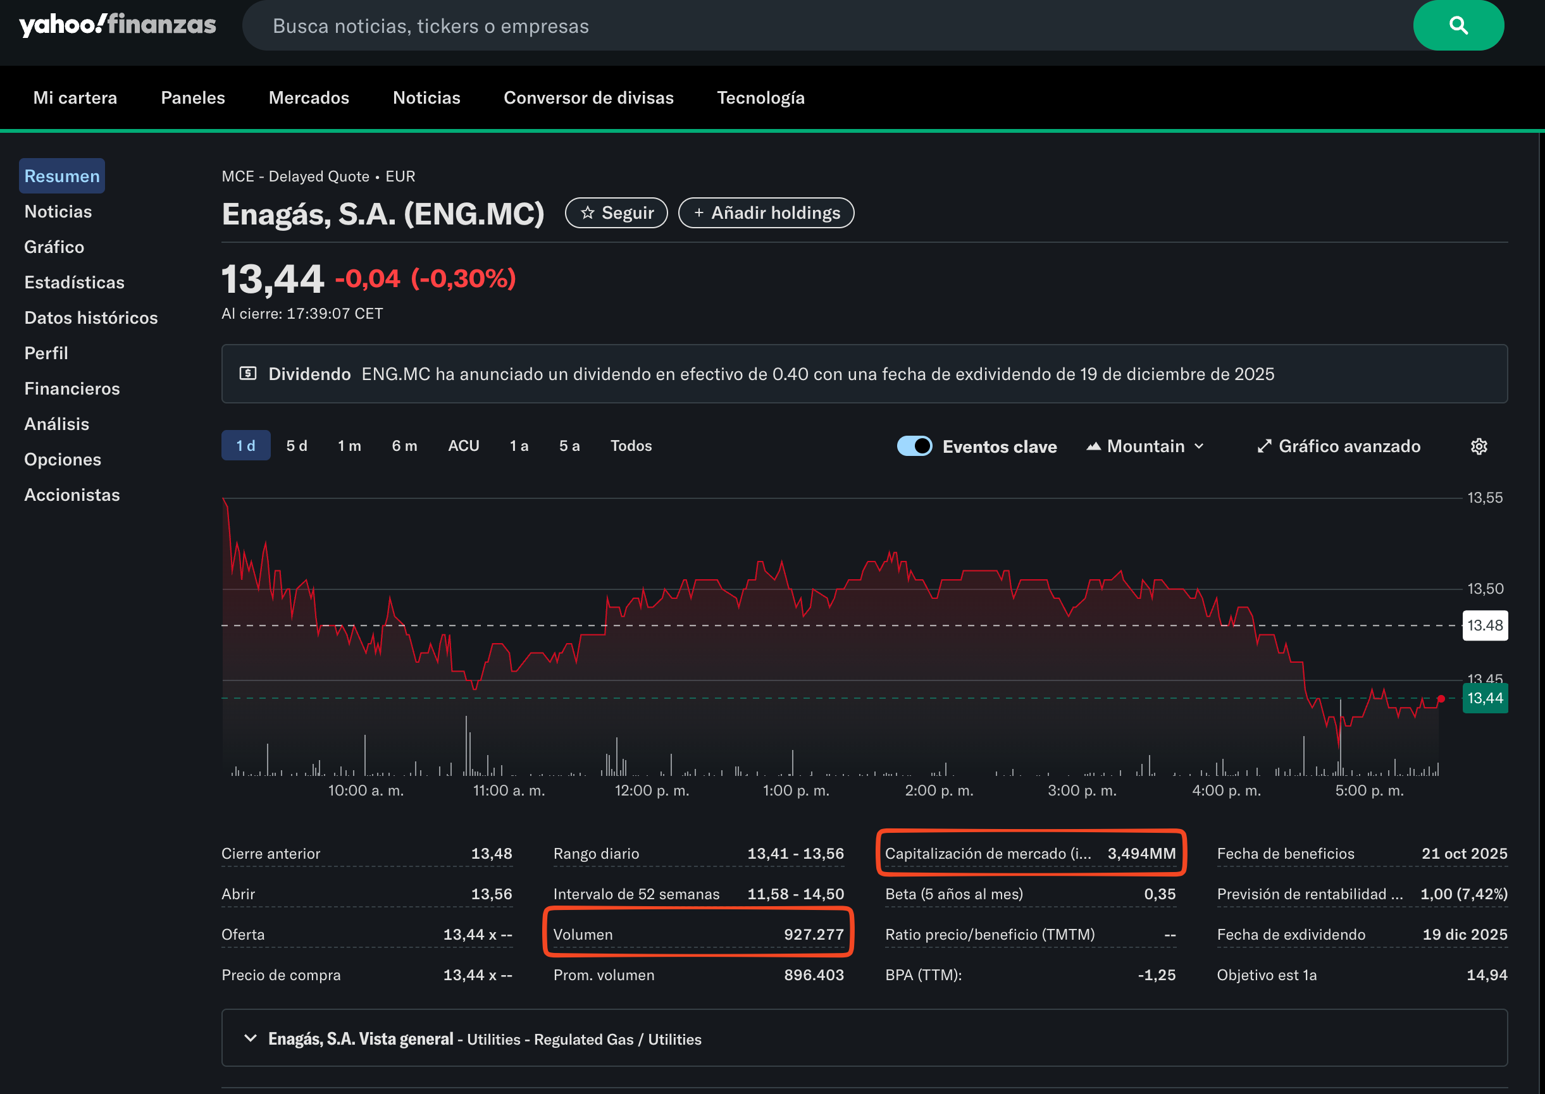This screenshot has width=1545, height=1094.
Task: Toggle the Eventos clave switch
Action: [x=914, y=446]
